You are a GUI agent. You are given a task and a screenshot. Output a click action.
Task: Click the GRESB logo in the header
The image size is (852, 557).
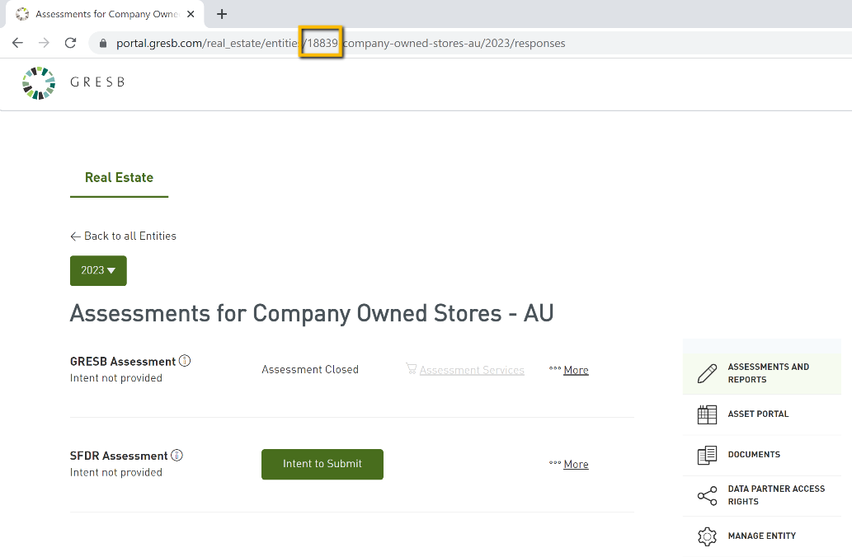[x=39, y=83]
